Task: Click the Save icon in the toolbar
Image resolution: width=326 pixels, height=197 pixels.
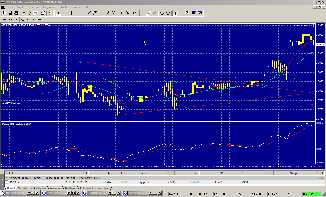Action: (10, 13)
